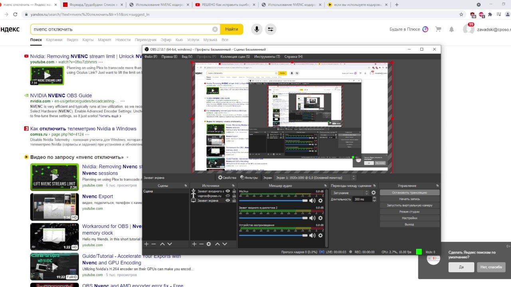Bookmark this page with star icon
Screen dimensions: 511x287
point(461,14)
